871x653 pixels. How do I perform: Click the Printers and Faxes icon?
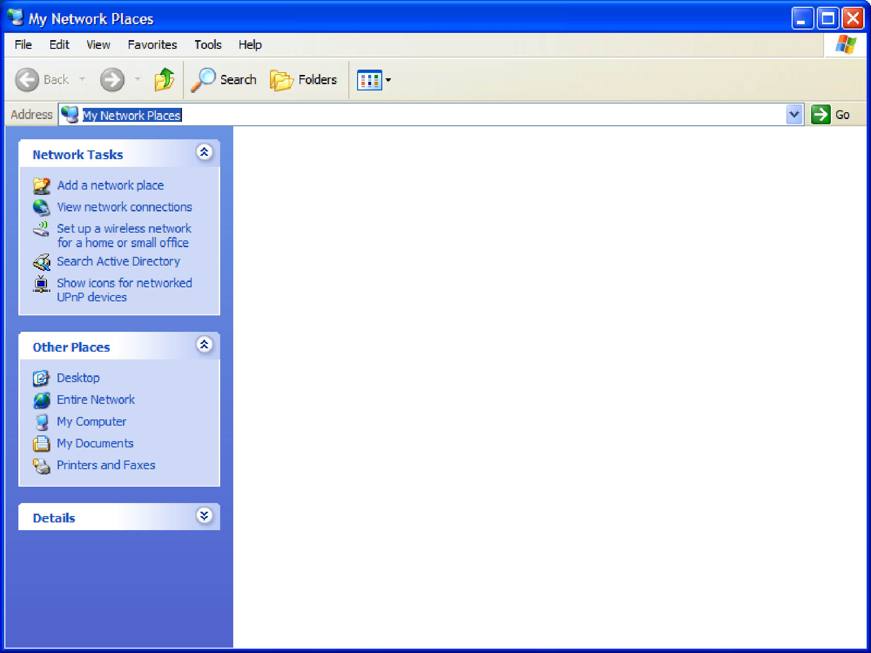(x=42, y=466)
